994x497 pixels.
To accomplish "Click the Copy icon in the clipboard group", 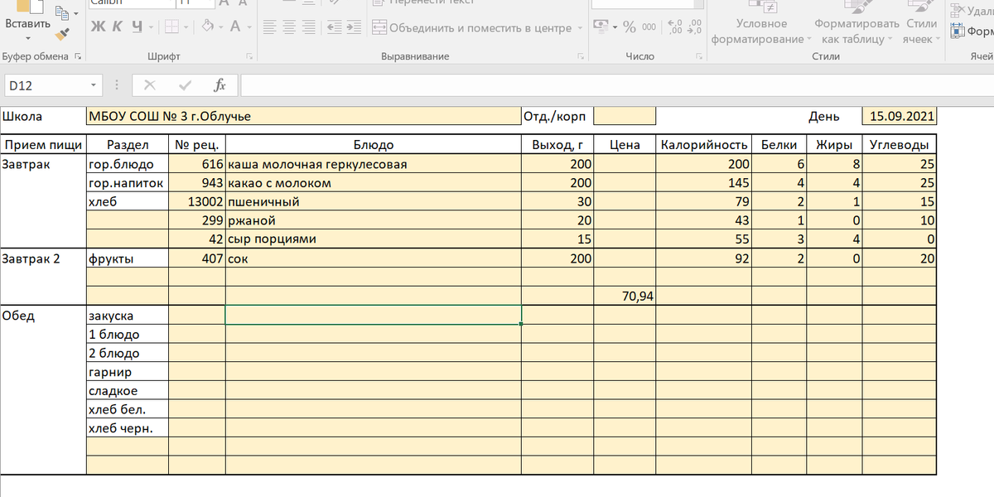I will click(x=61, y=13).
